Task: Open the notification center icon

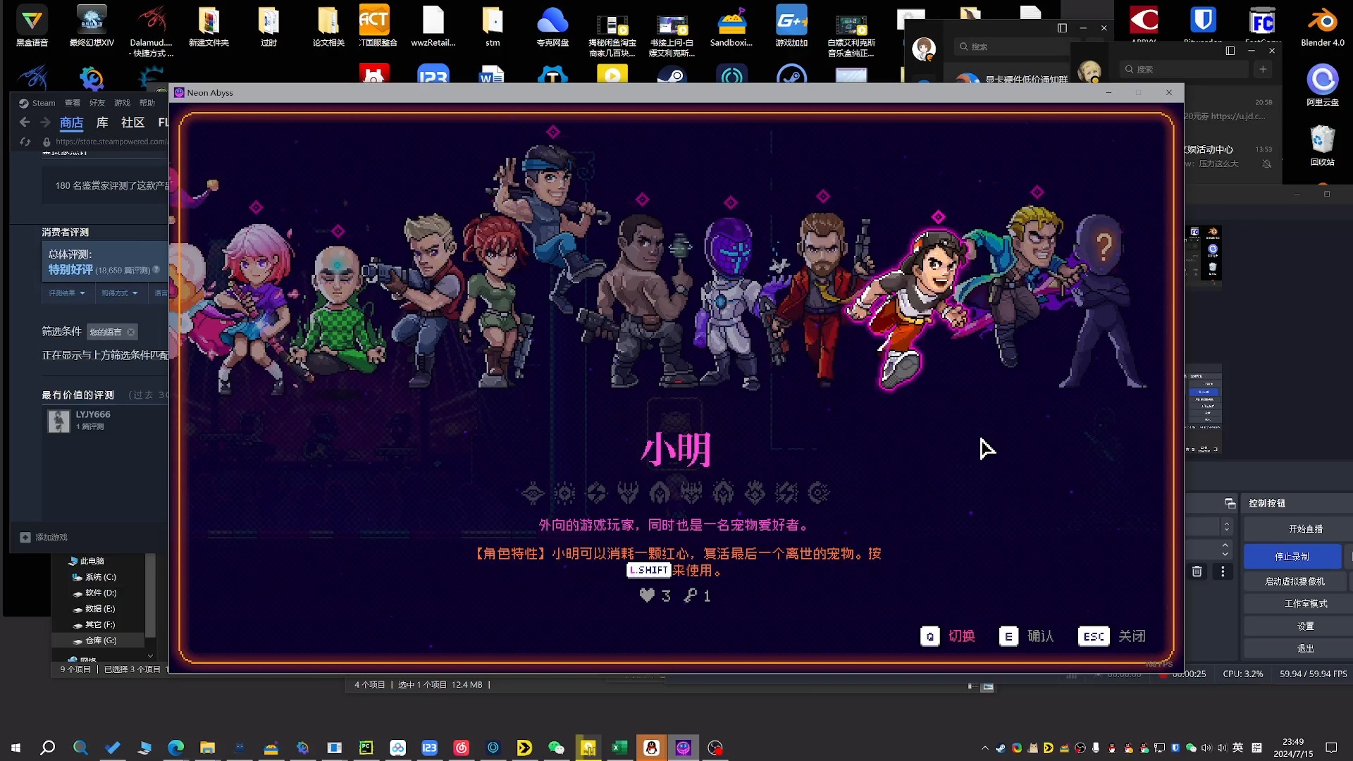Action: pos(1331,748)
